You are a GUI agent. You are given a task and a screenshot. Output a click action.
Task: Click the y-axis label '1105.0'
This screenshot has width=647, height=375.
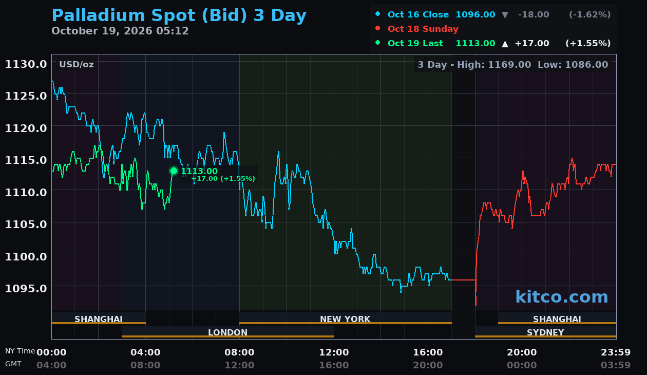click(x=26, y=224)
